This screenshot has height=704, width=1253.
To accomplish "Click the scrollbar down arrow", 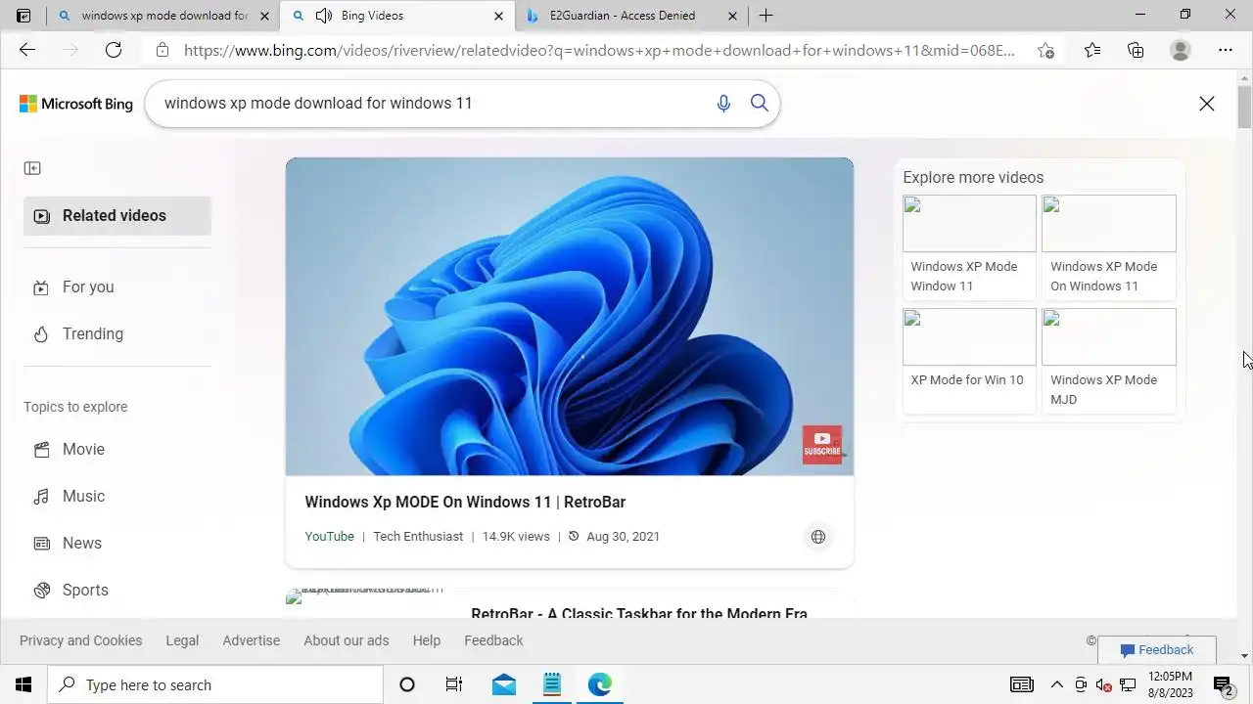I will point(1245,655).
